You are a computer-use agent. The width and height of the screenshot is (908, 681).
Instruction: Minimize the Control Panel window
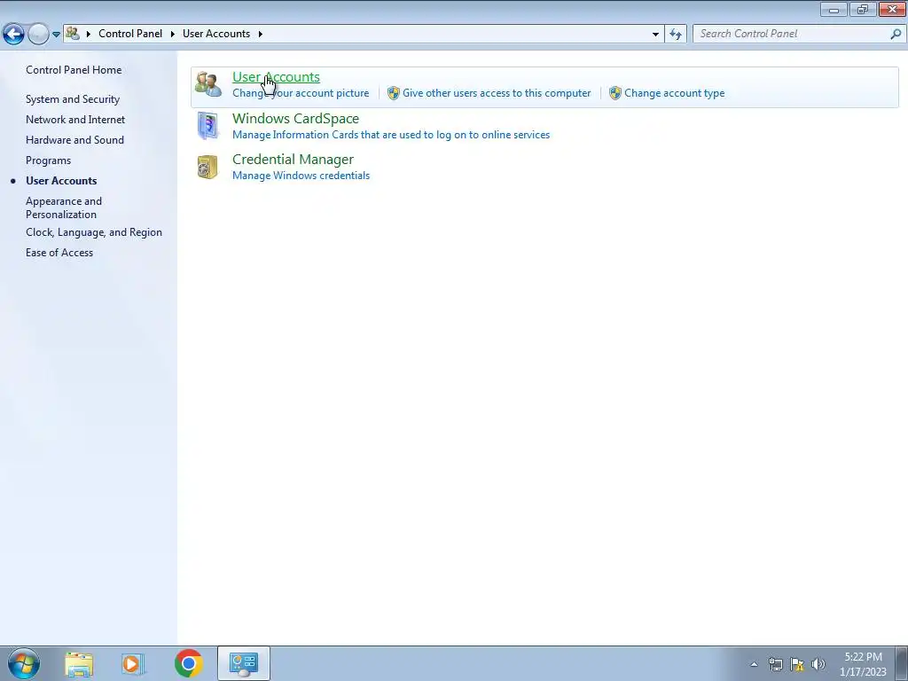(x=834, y=9)
